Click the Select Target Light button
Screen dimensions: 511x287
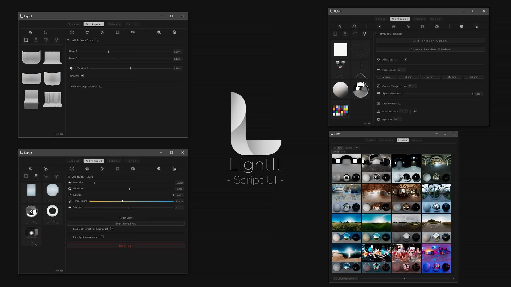coord(126,223)
